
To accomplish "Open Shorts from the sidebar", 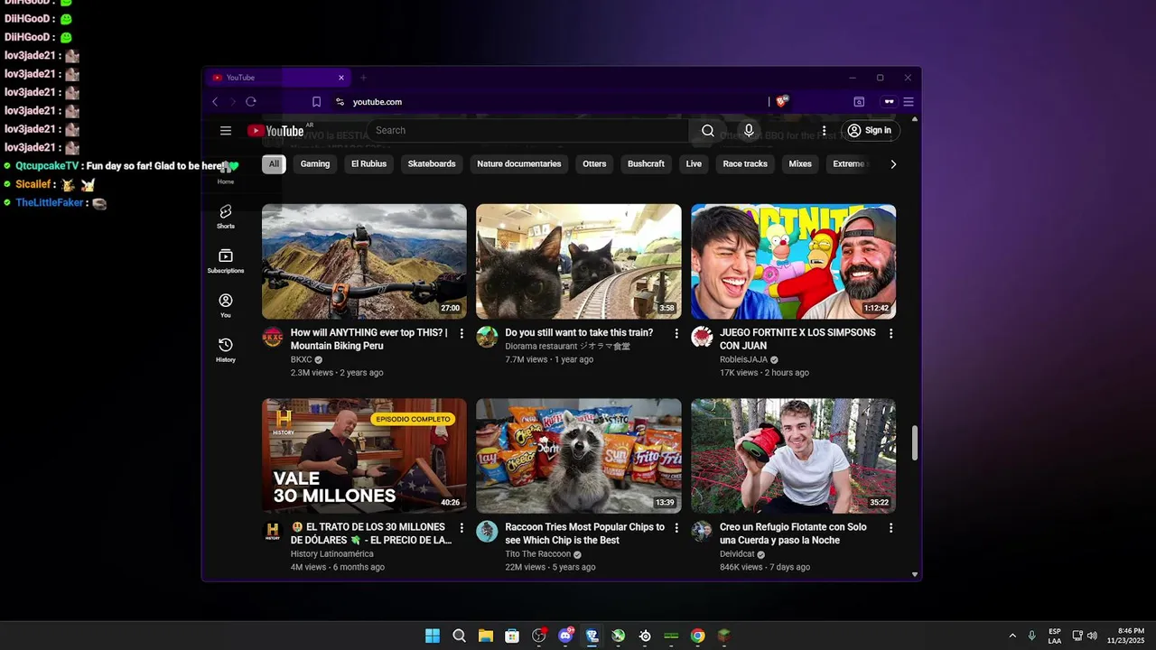I will click(x=226, y=217).
